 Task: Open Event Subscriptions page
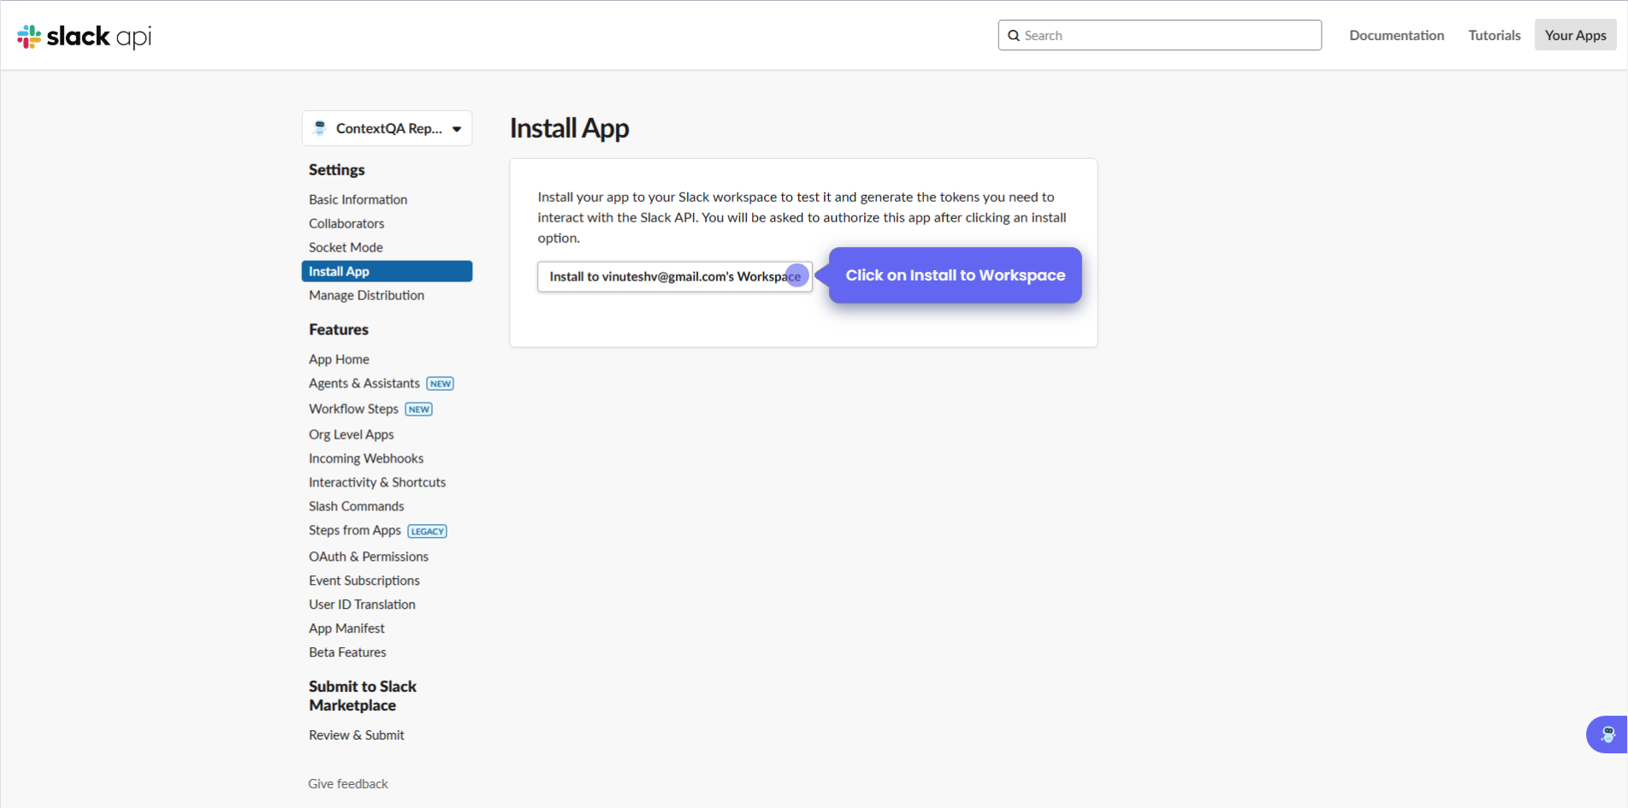point(364,581)
